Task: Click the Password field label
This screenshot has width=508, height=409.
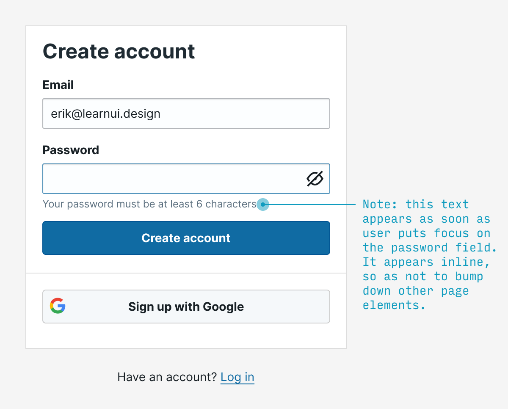Action: tap(71, 150)
